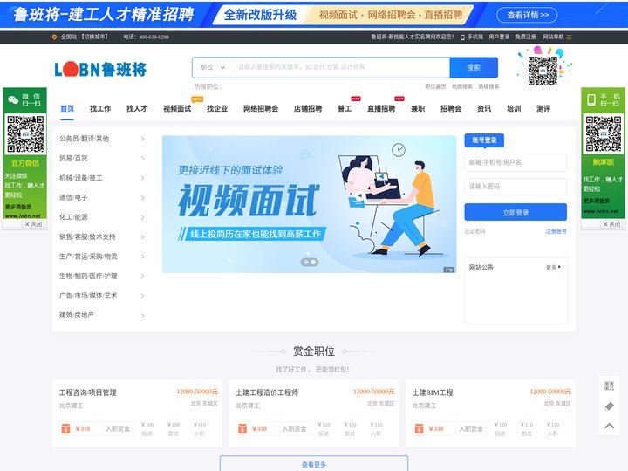Select the second carousel indicator dot

click(x=313, y=262)
